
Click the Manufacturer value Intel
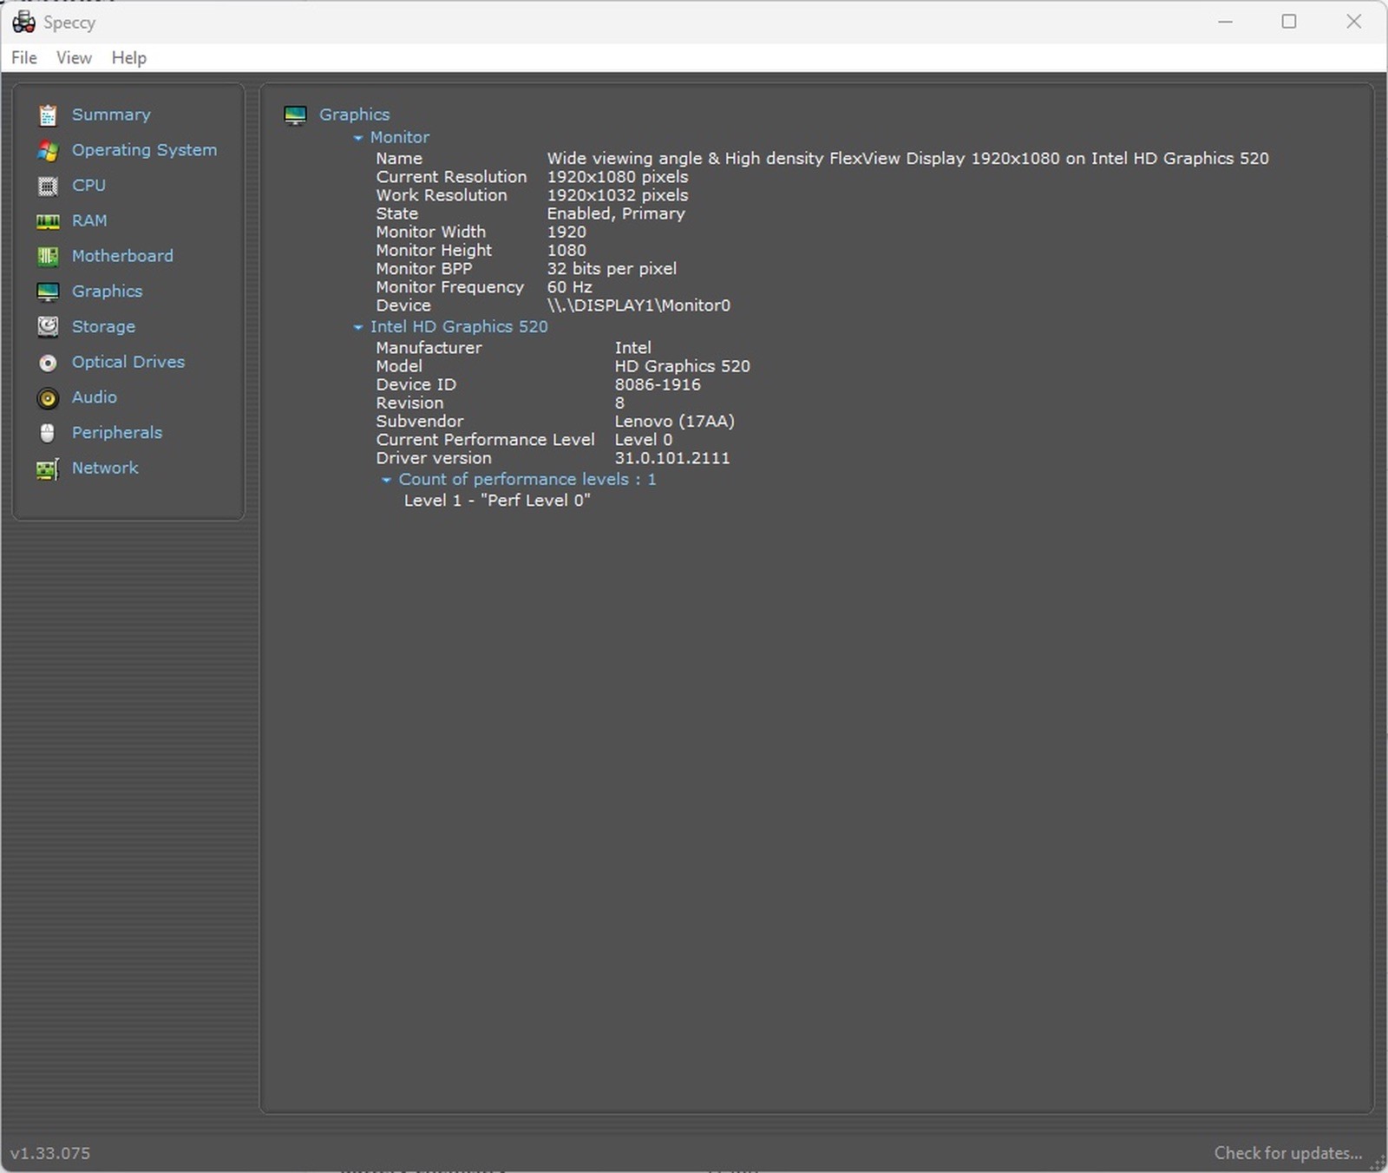[x=632, y=348]
